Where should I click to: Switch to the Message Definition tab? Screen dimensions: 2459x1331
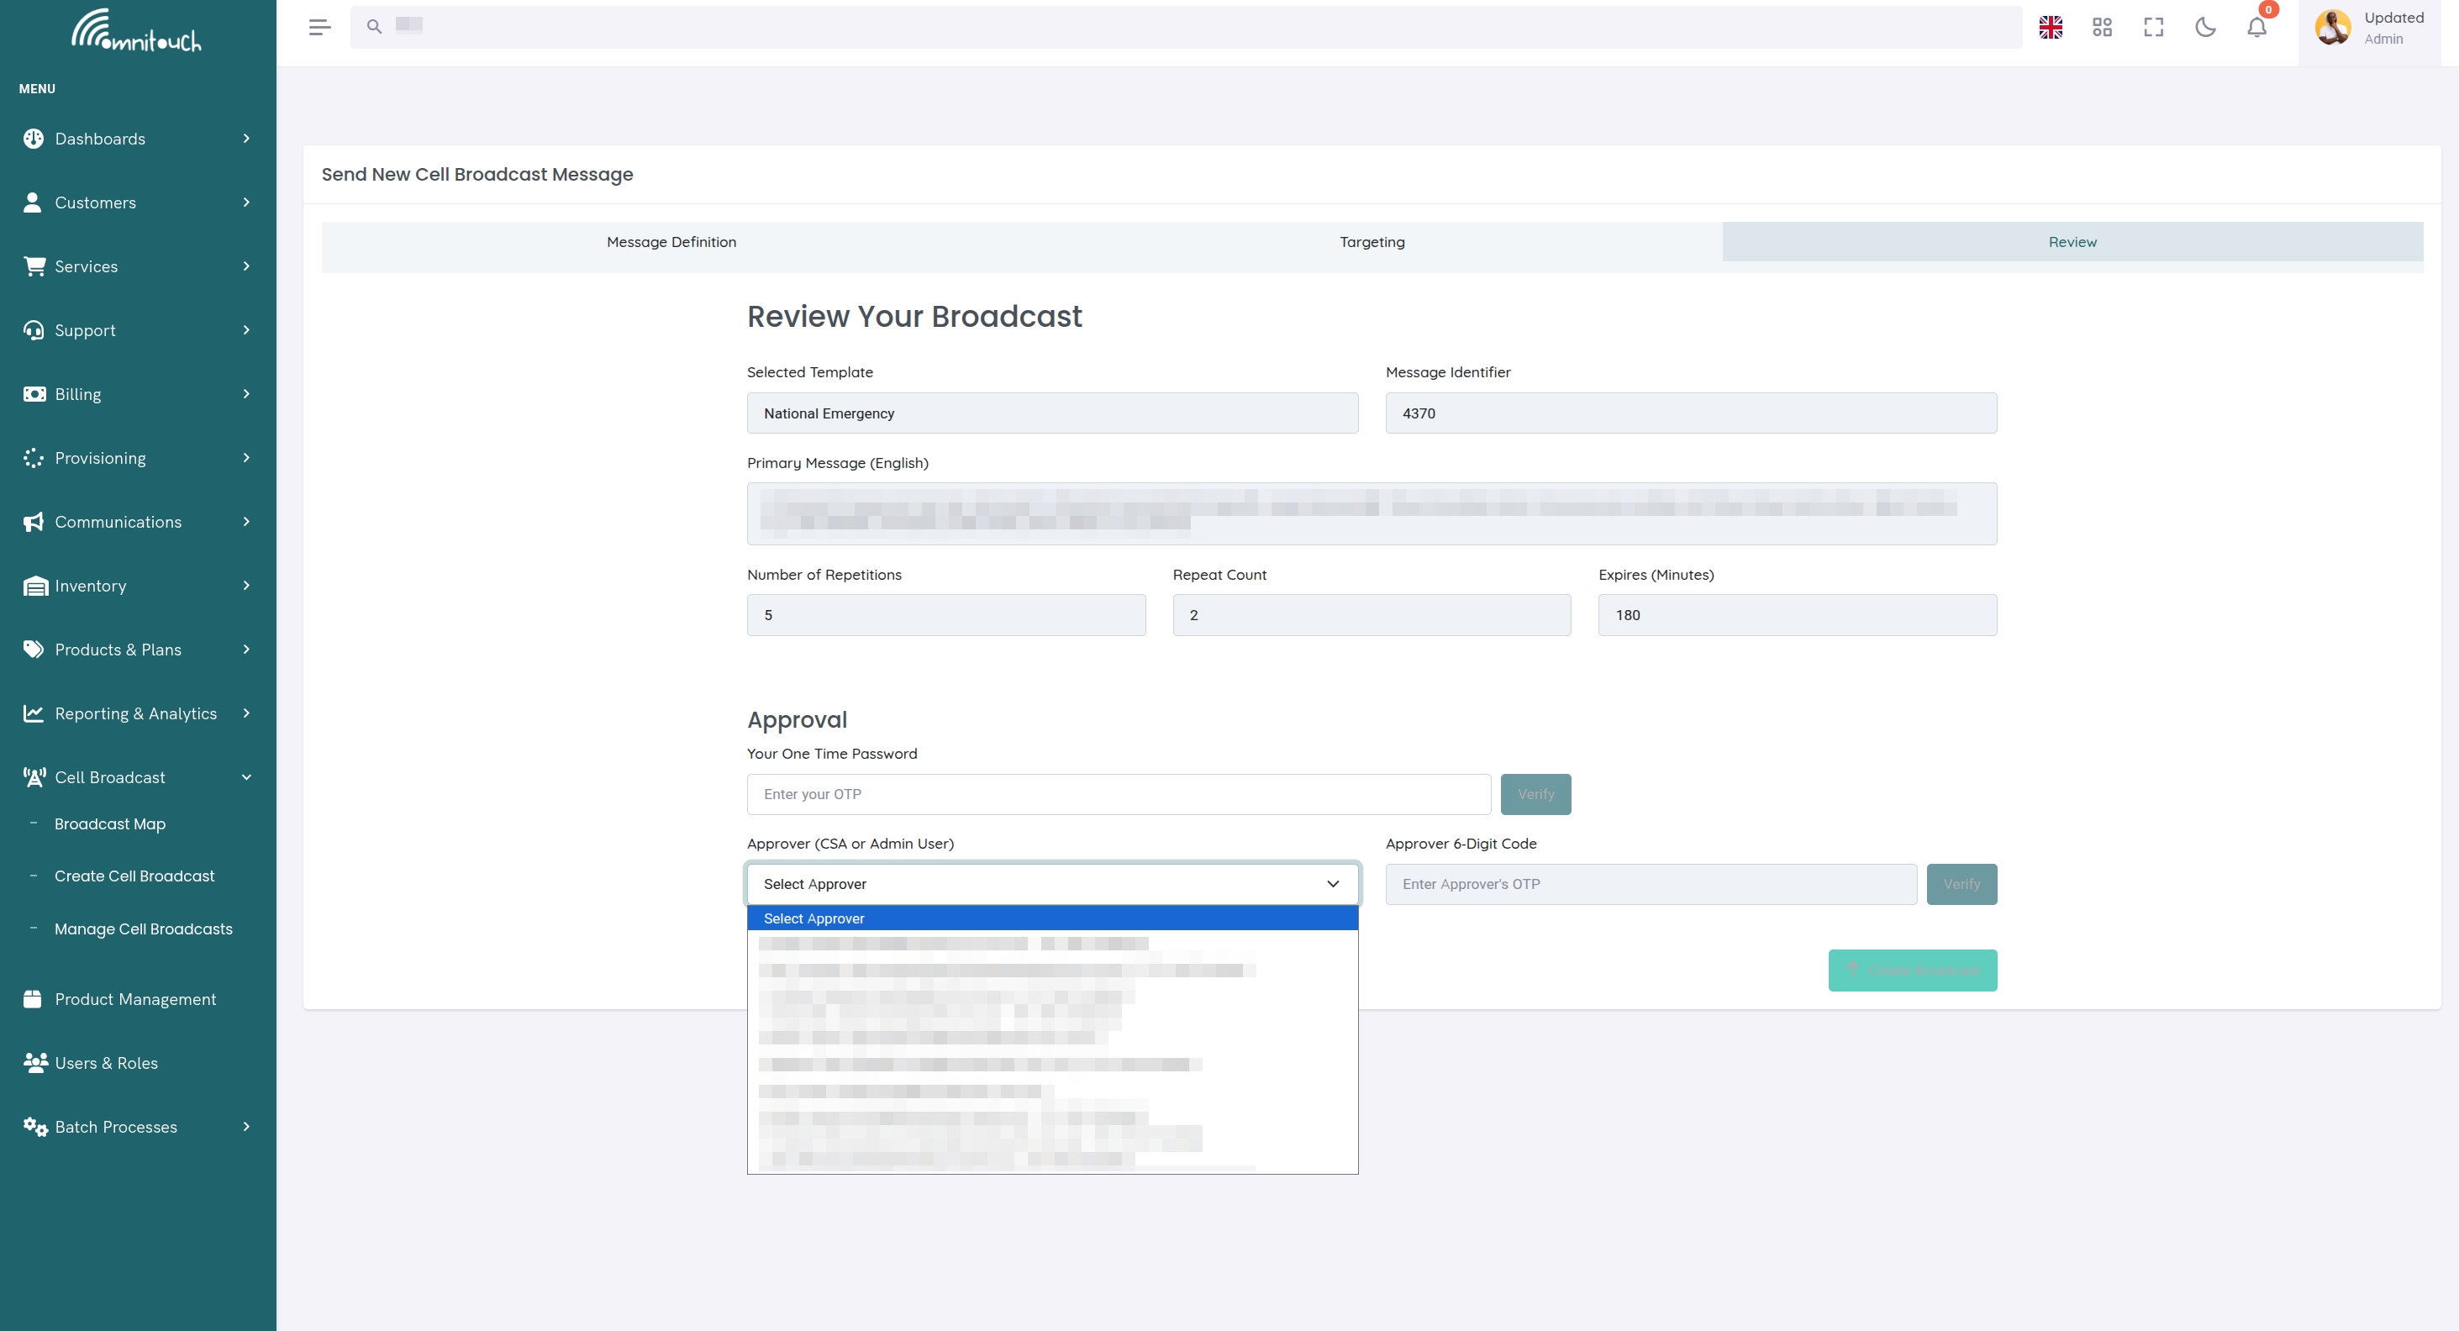click(x=671, y=242)
